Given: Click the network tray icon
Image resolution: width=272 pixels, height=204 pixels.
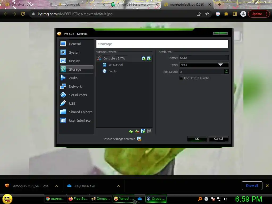Looking at the screenshot, I should point(219,199).
